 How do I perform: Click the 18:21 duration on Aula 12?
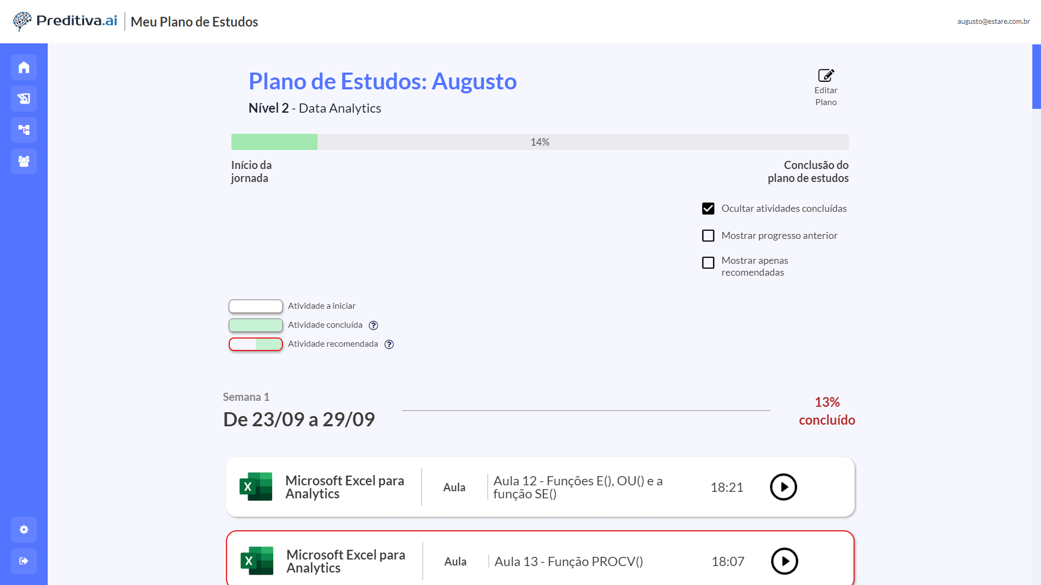click(x=727, y=487)
